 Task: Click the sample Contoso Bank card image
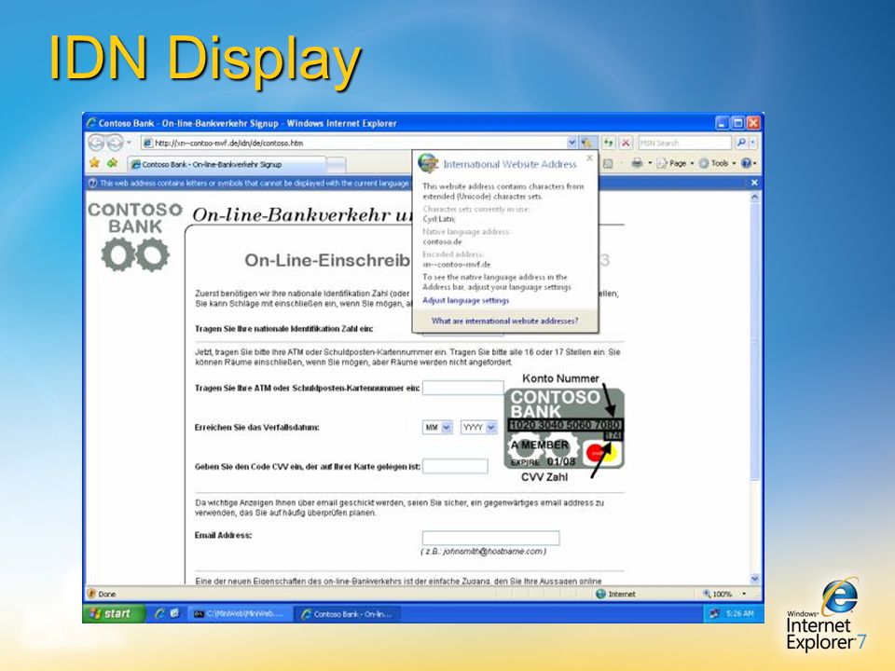[x=564, y=429]
